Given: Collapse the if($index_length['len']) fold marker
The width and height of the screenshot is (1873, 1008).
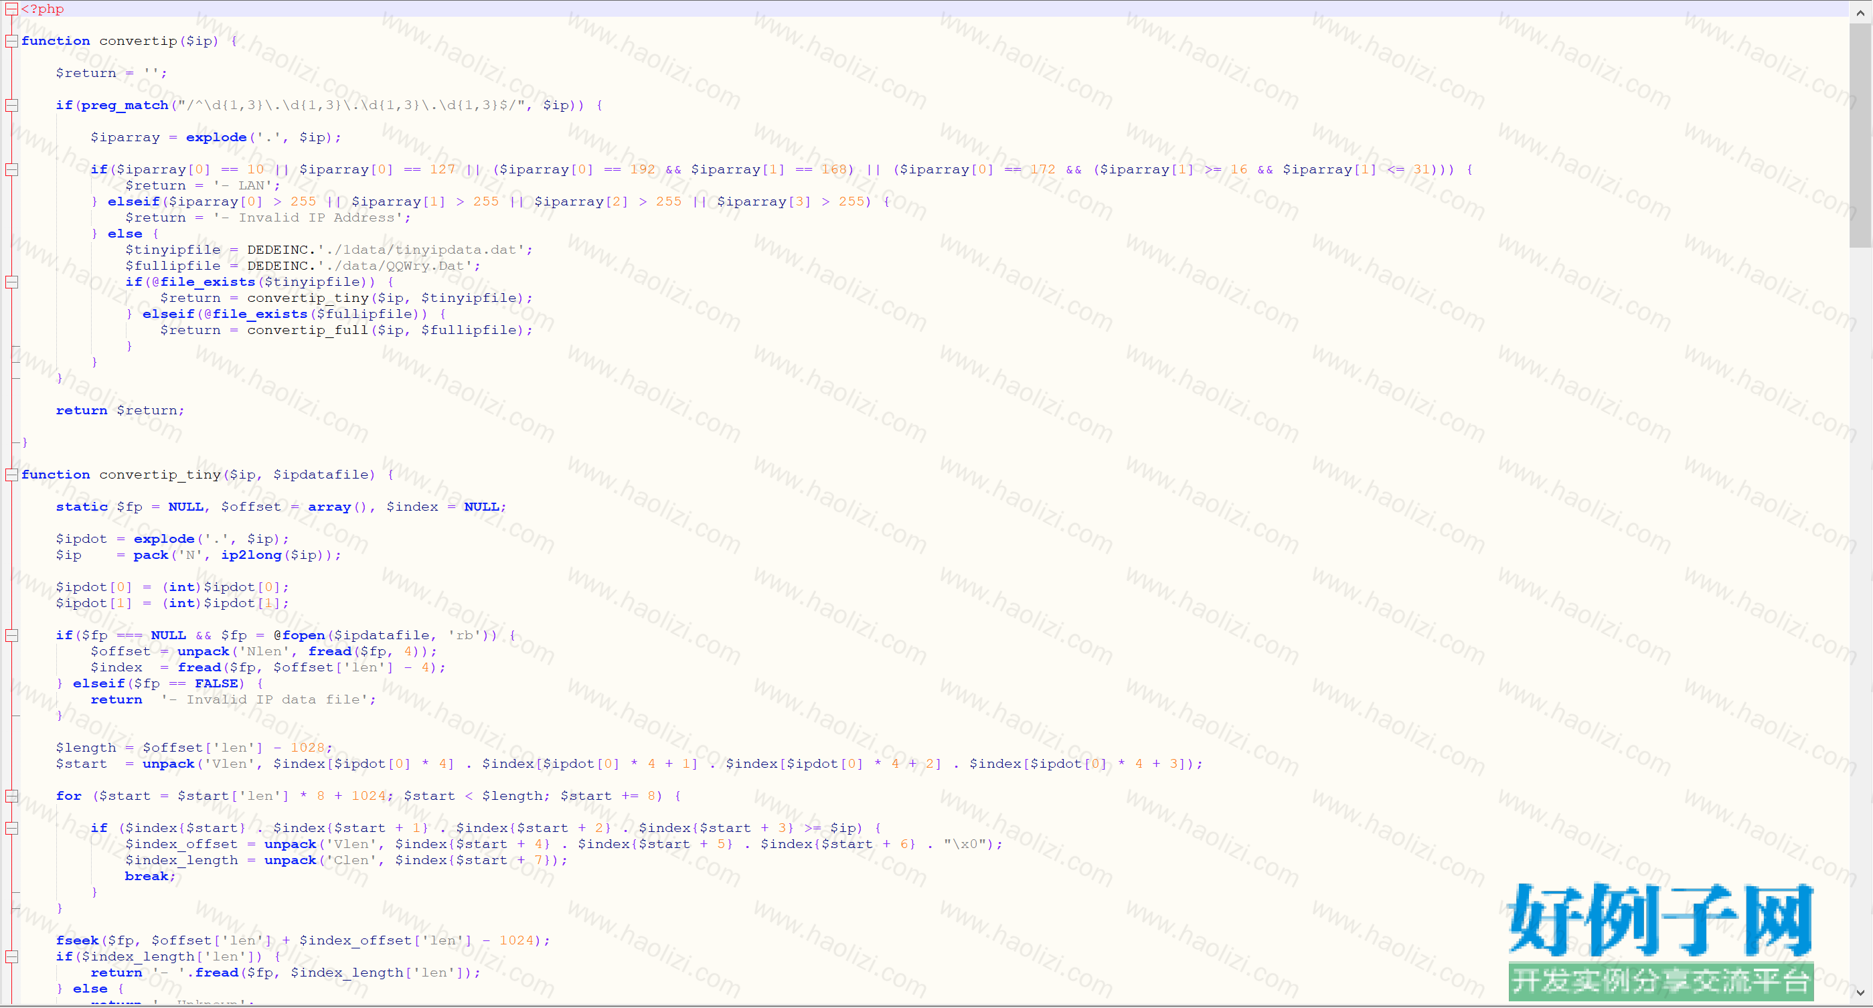Looking at the screenshot, I should coord(11,956).
